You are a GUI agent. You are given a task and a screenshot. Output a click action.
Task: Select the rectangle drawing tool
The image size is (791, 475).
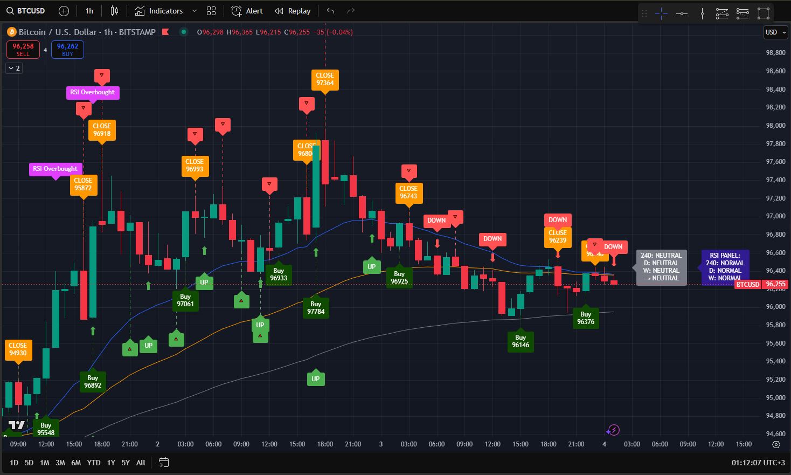[763, 13]
